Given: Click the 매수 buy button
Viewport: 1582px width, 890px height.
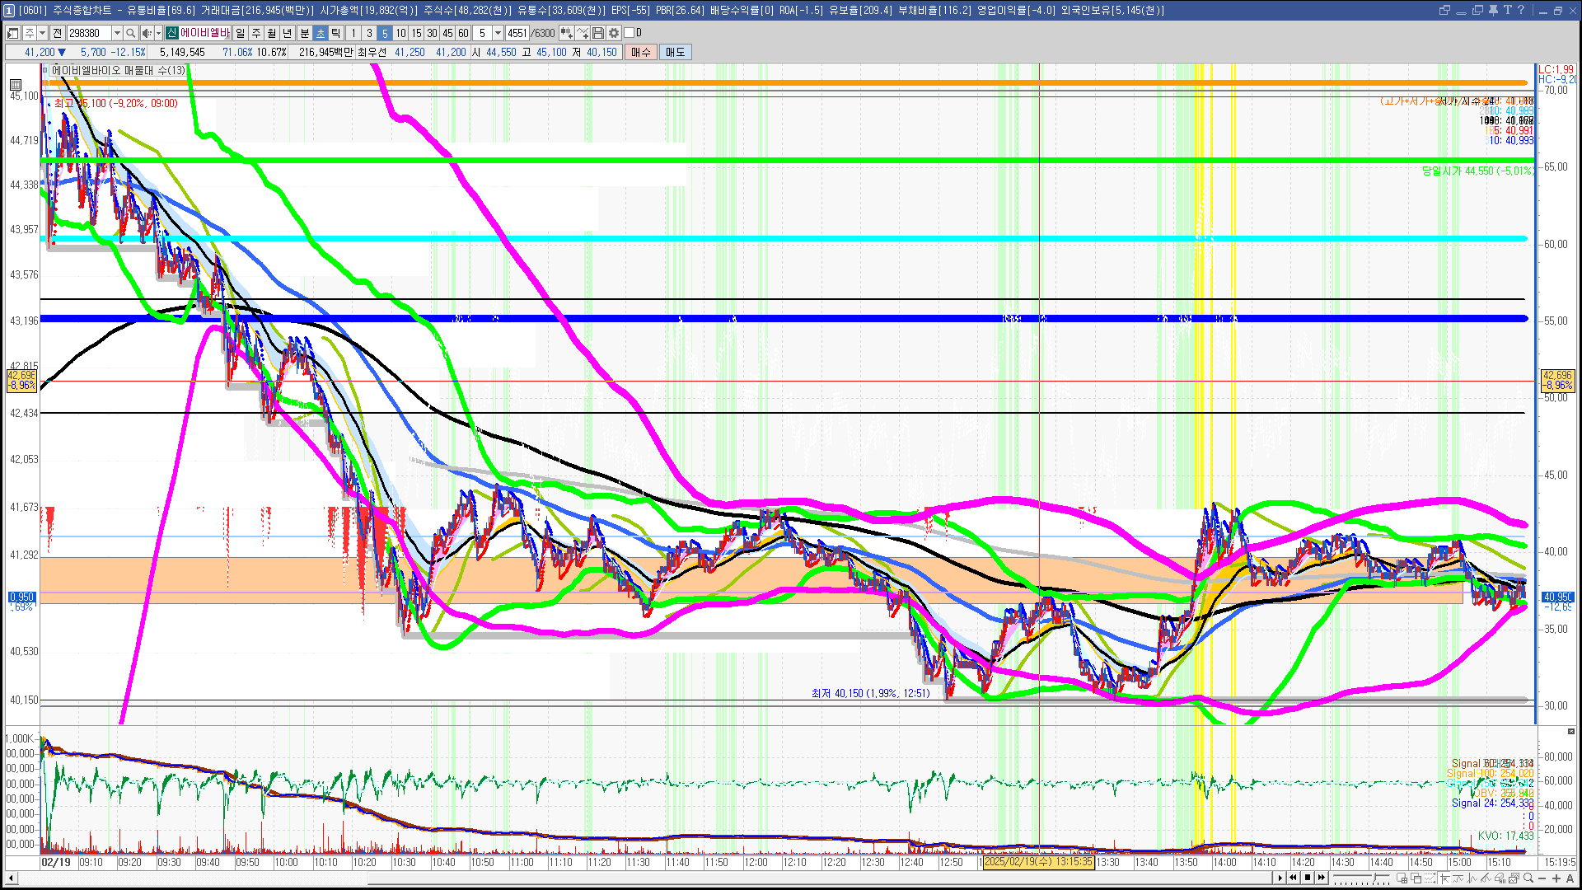Looking at the screenshot, I should (x=640, y=52).
